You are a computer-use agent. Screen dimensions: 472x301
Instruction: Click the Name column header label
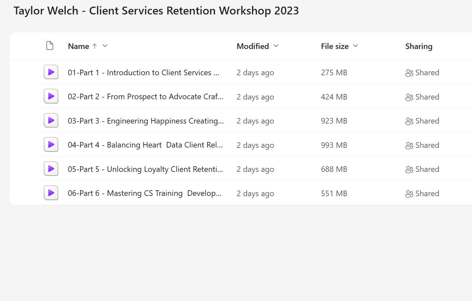pos(78,46)
